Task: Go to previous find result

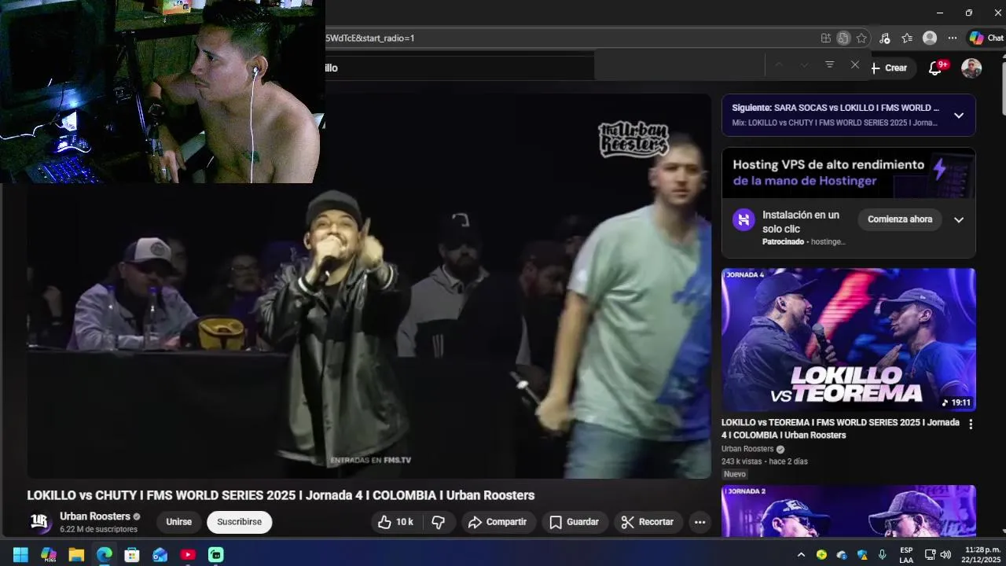Action: click(778, 64)
